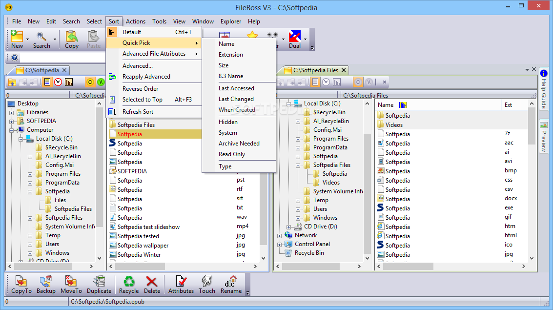Select Reapply Advanced in the Sort menu
Viewport: 553px width, 310px height.
(154, 77)
